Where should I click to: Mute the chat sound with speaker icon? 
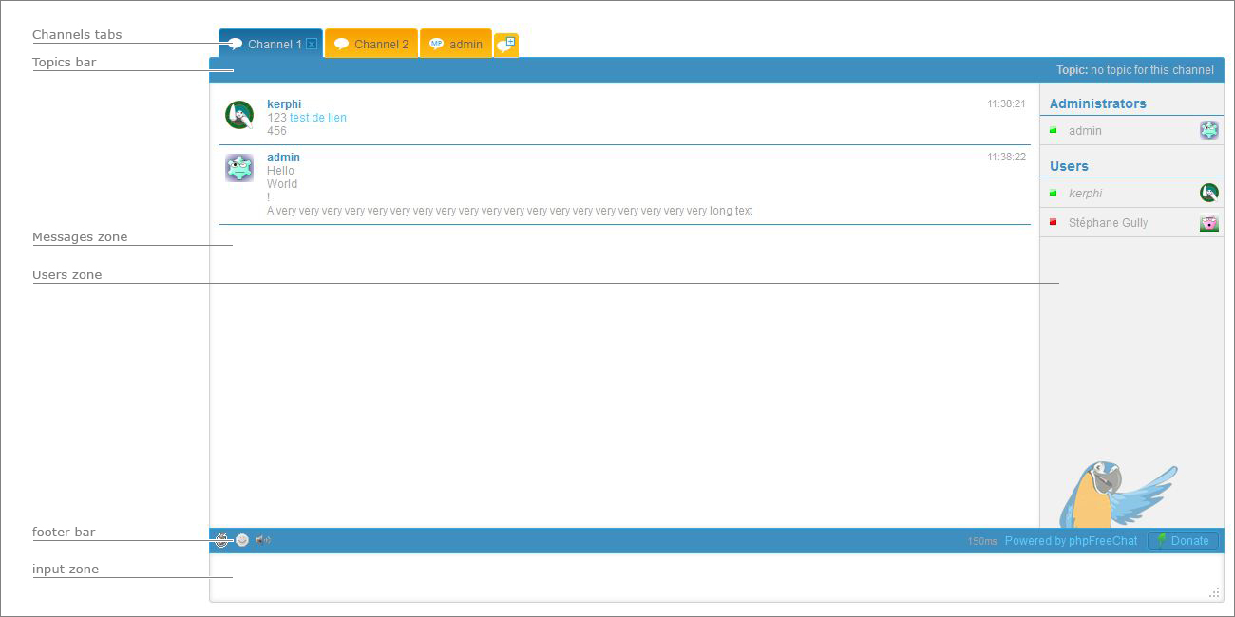pyautogui.click(x=263, y=540)
